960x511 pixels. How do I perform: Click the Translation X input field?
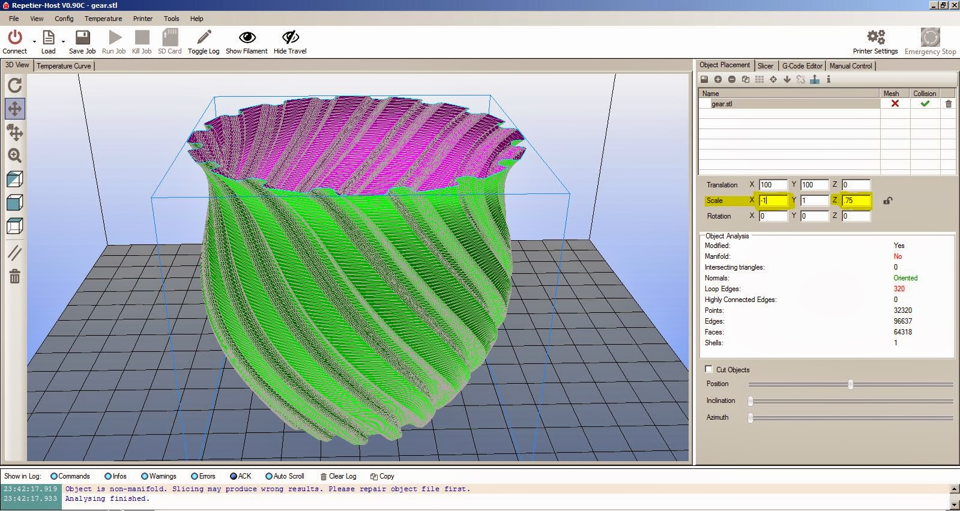(x=773, y=185)
